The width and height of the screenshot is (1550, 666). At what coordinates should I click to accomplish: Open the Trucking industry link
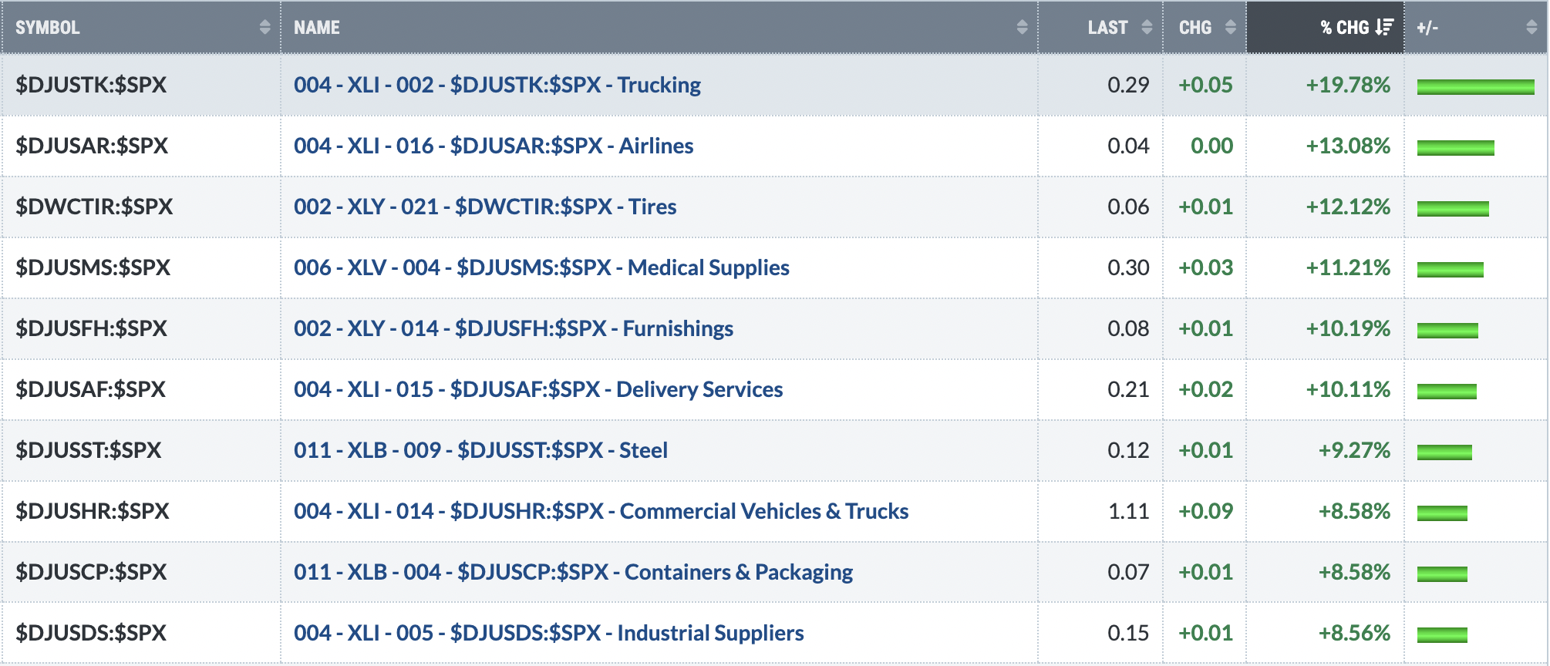(497, 85)
